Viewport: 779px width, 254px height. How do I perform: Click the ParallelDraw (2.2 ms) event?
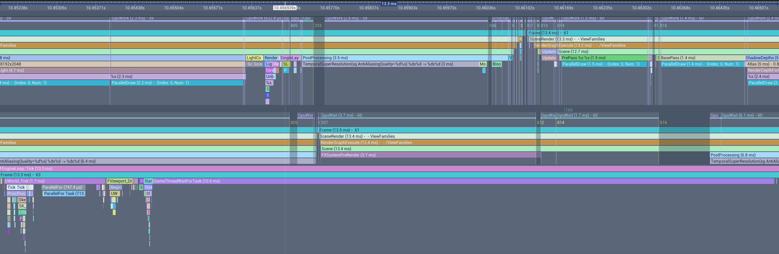click(x=177, y=83)
